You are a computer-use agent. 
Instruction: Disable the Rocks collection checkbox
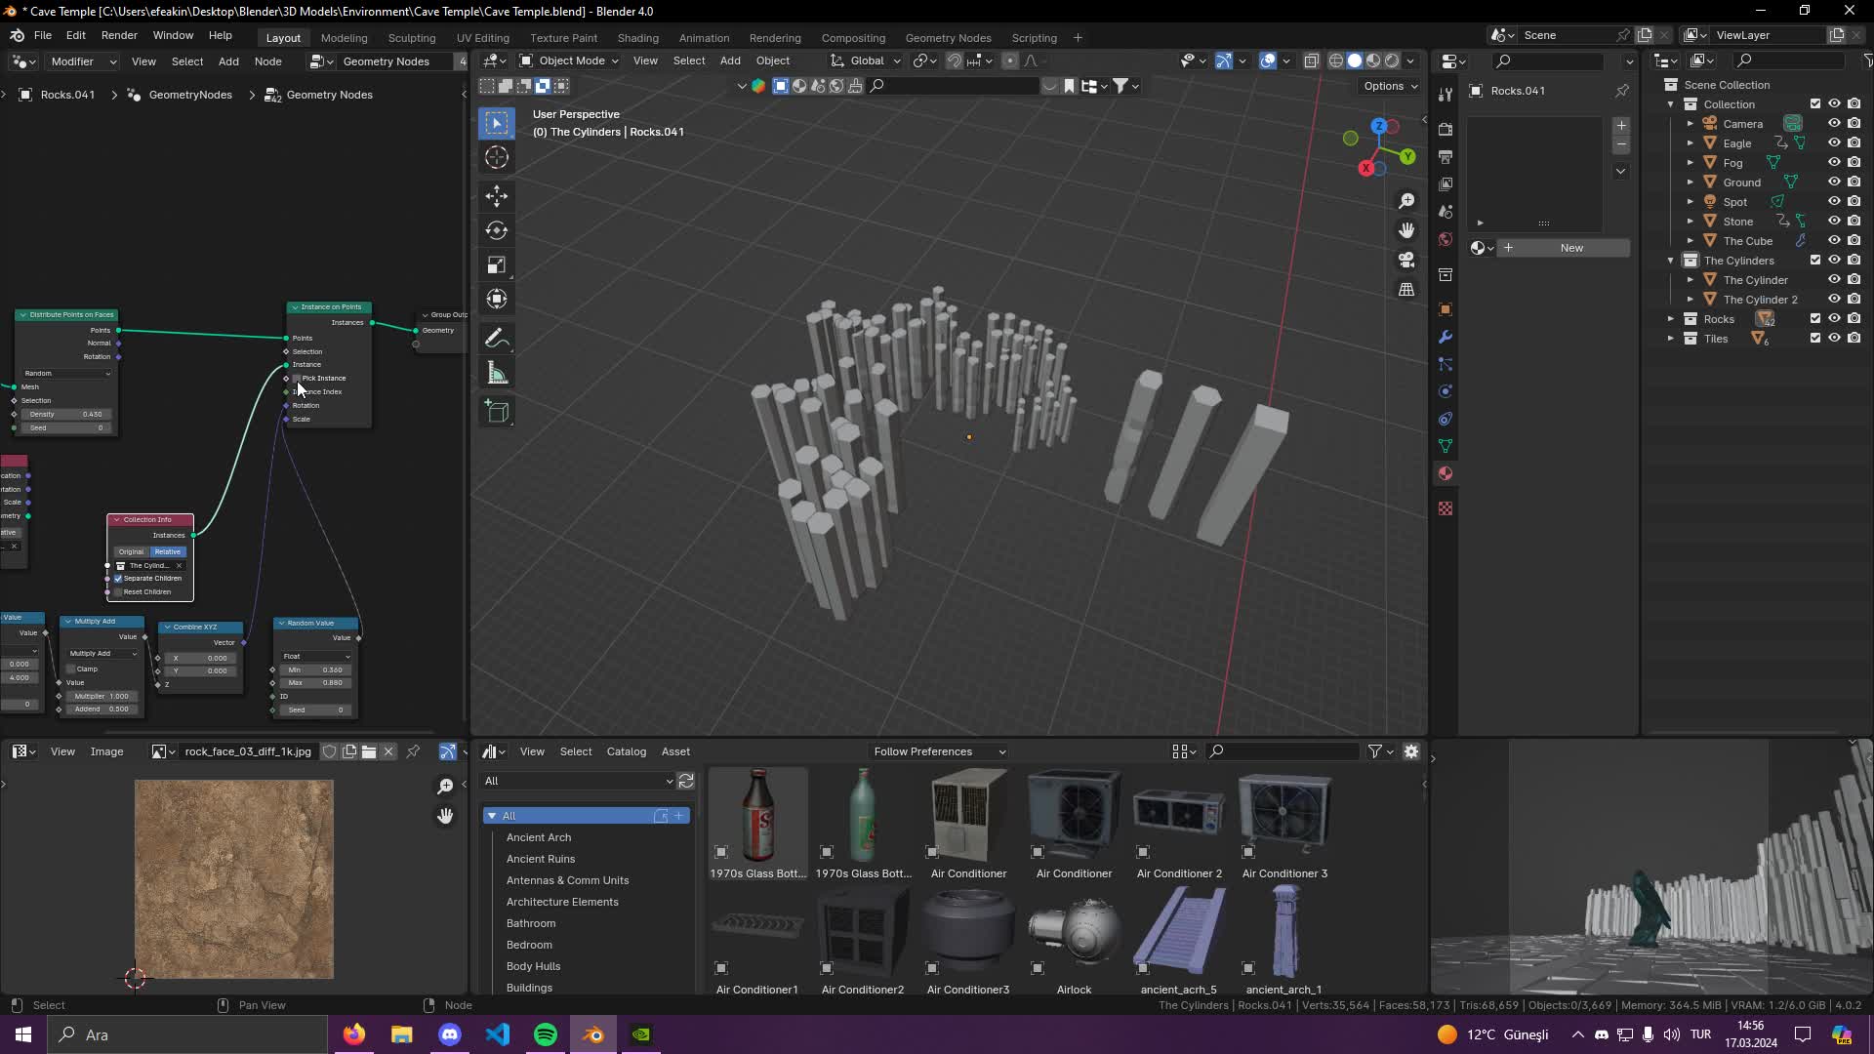[x=1815, y=318]
